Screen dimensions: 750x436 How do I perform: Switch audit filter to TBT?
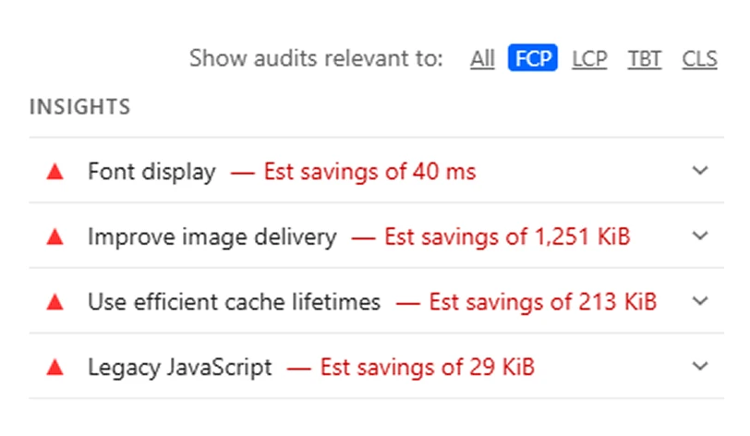pos(645,59)
